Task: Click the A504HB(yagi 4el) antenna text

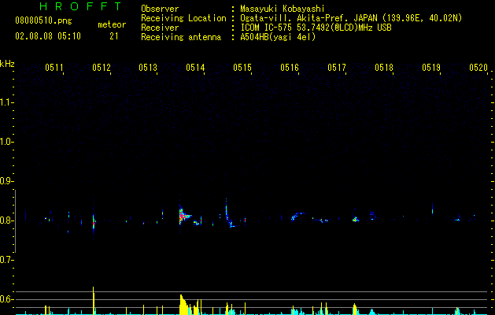Action: point(278,37)
